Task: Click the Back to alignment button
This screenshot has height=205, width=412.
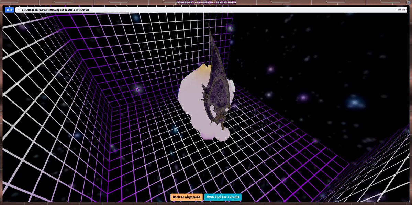Action: click(x=187, y=197)
